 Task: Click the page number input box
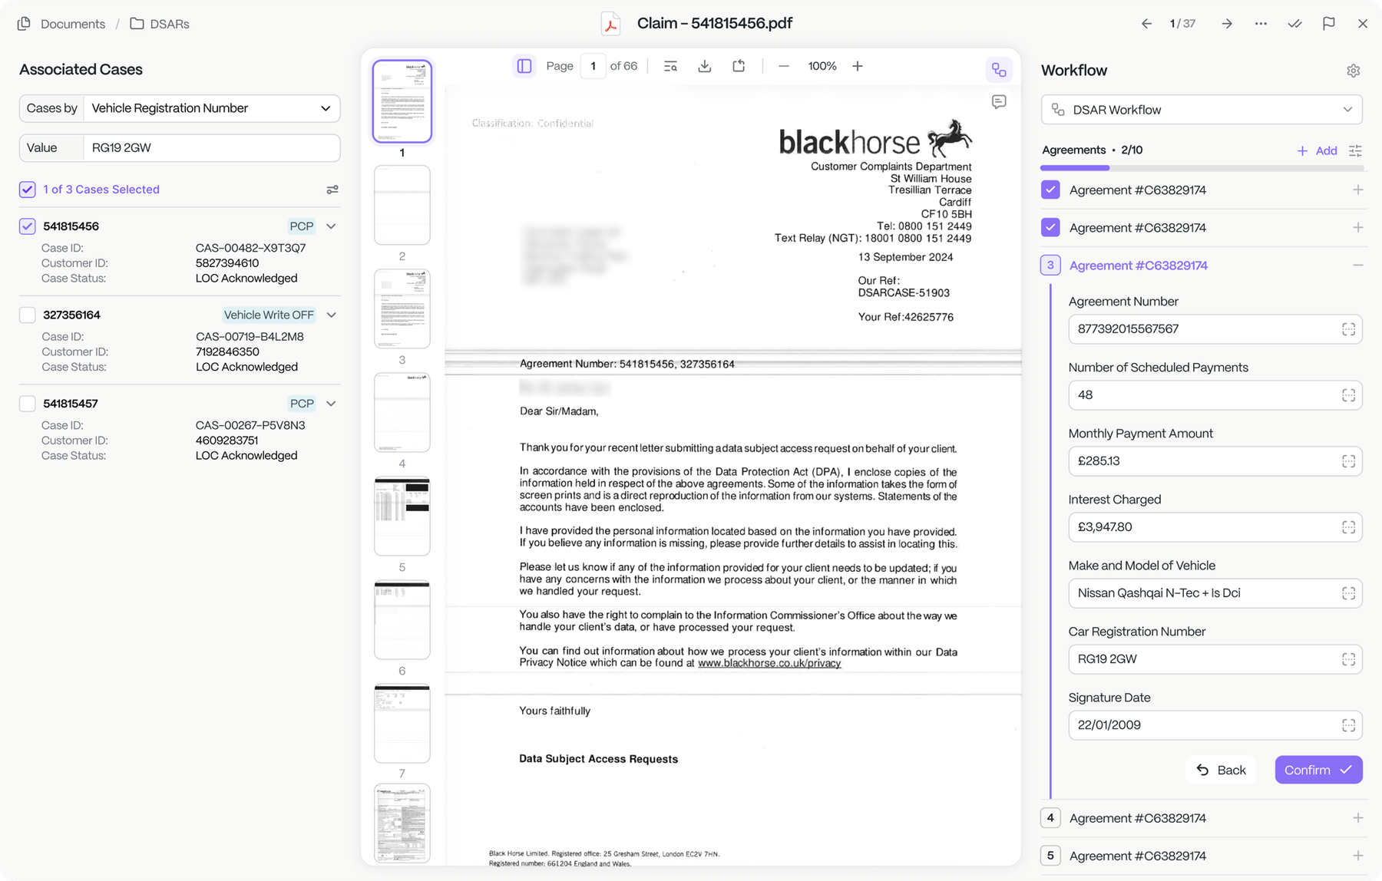(x=593, y=67)
